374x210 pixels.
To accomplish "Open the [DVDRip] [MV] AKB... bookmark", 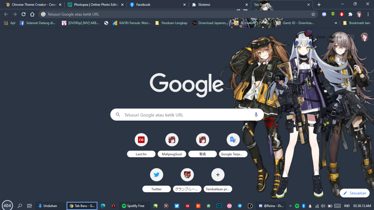I will pos(80,23).
